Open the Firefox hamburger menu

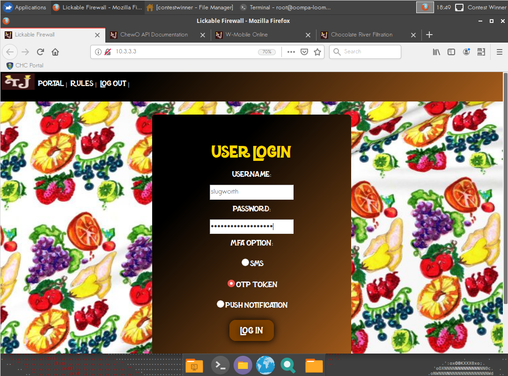pos(500,52)
